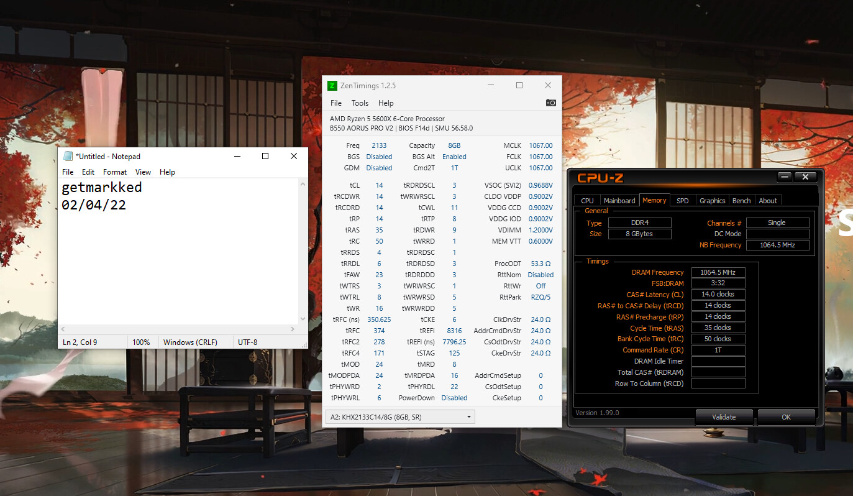Open the Format menu in Notepad
Image resolution: width=853 pixels, height=496 pixels.
[115, 172]
